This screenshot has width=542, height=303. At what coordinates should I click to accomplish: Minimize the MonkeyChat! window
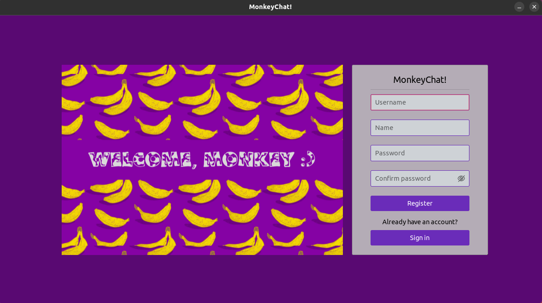519,7
